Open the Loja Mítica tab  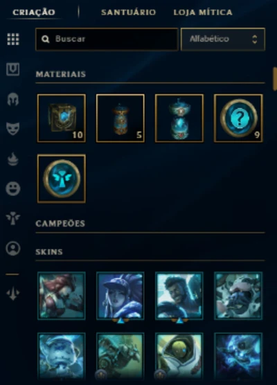(203, 12)
